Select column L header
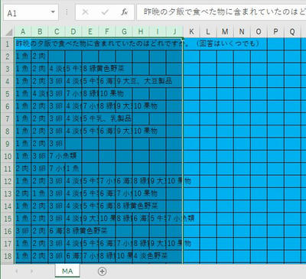 click(x=208, y=31)
